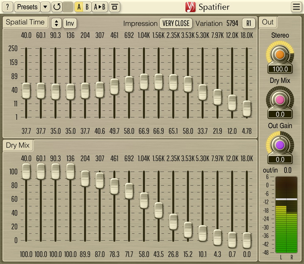Click the Dry Mix 2.35K band fader
The image size is (304, 264).
click(173, 222)
